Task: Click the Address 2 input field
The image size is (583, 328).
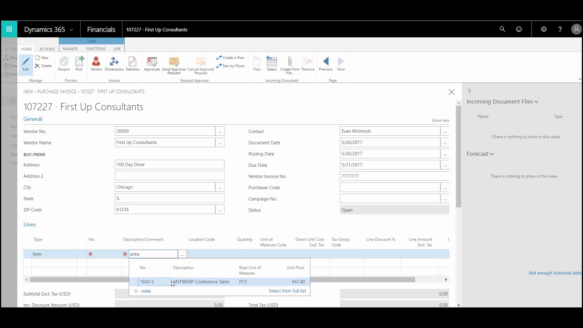Action: 169,176
